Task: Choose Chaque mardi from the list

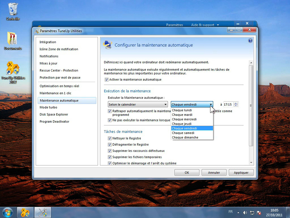Action: click(x=192, y=115)
